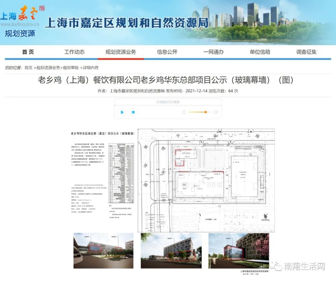
Task: Open the site plan drawing image
Action: (206, 180)
